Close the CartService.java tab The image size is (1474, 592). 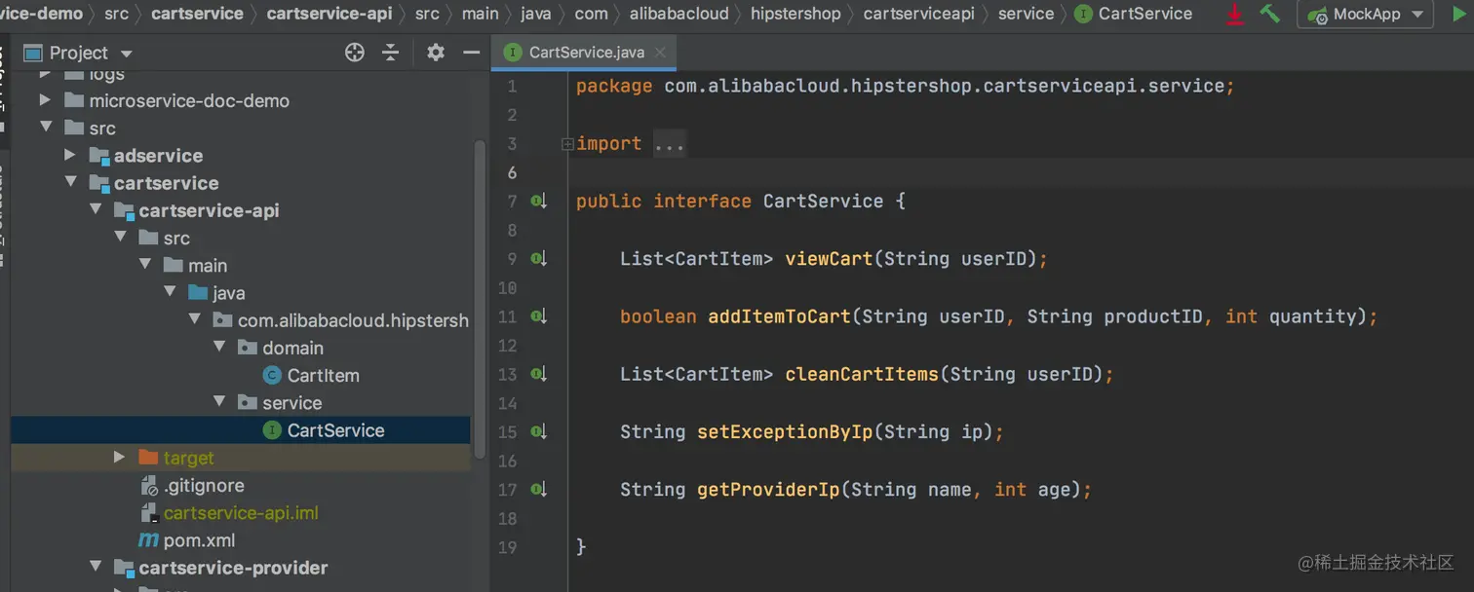tap(660, 53)
